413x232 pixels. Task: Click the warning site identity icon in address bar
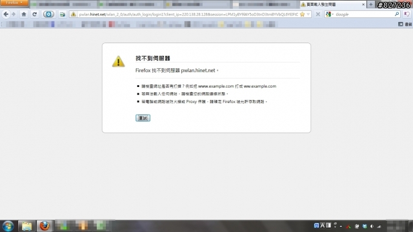tap(74, 14)
